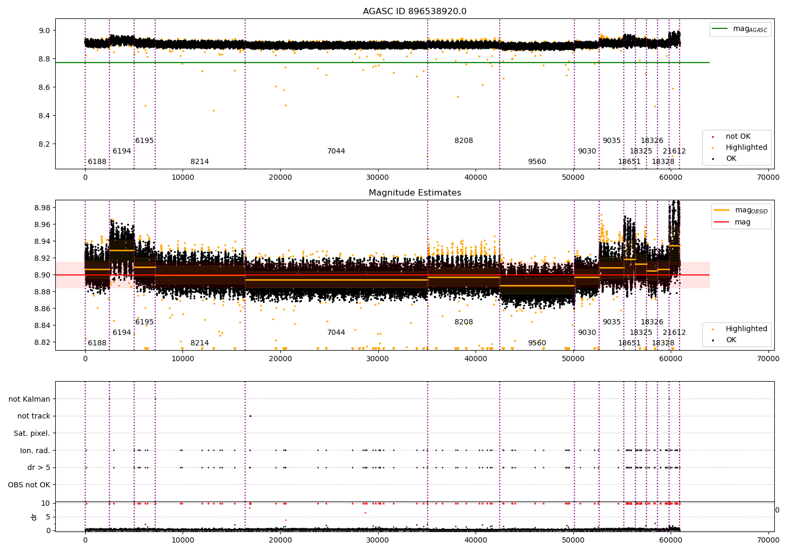Click the vertical 'dr' axis label
The height and width of the screenshot is (552, 789).
coord(34,517)
